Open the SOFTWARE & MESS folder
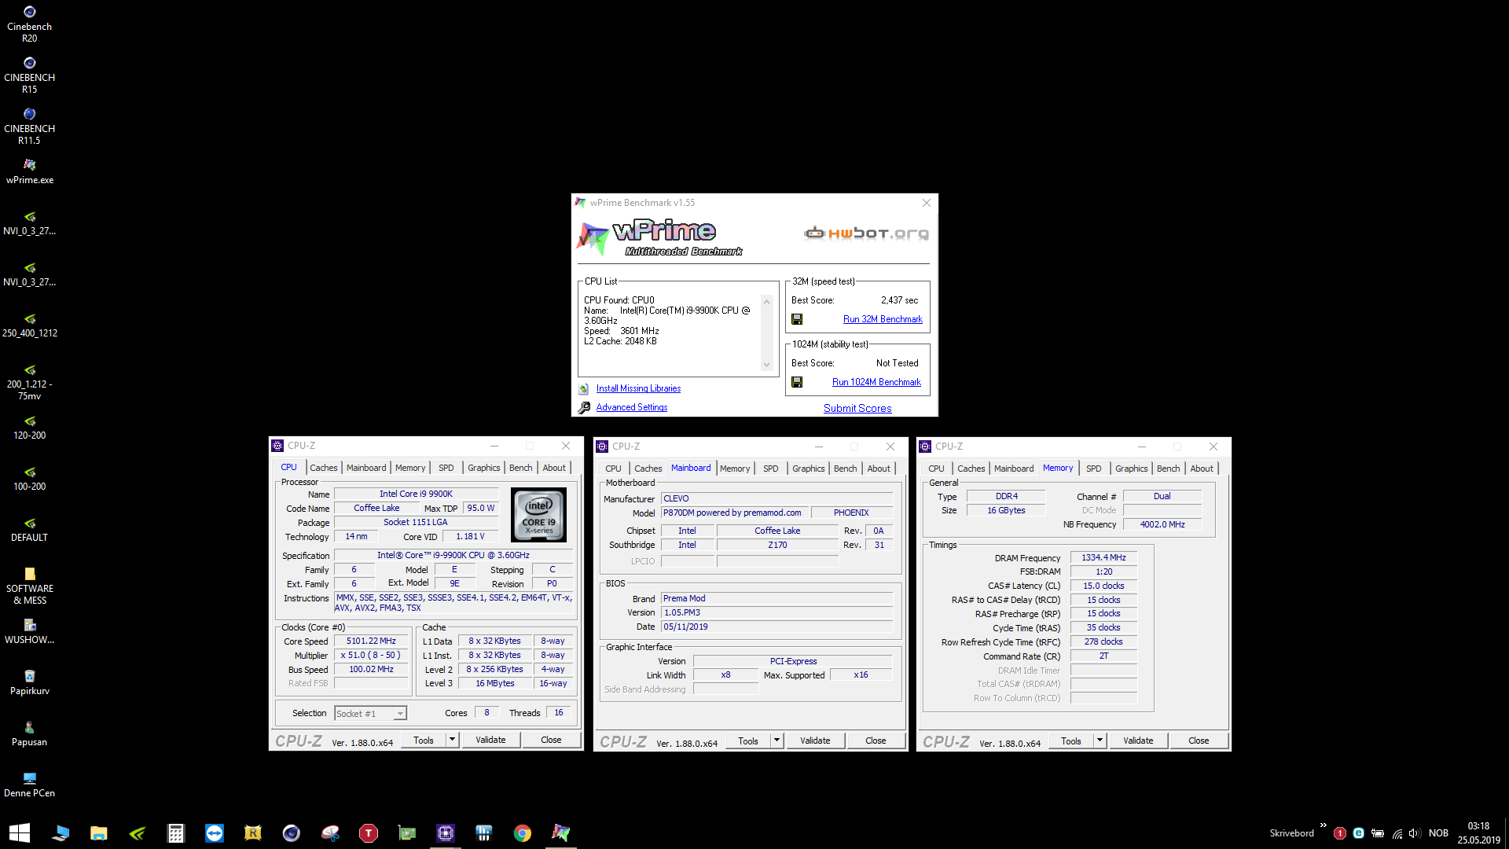Screen dimensions: 1509x849 tap(29, 586)
